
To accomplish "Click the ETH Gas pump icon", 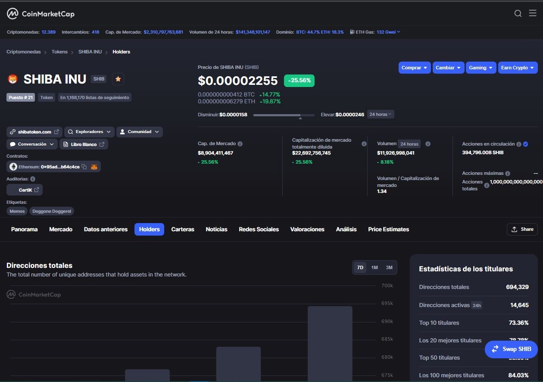I will click(x=352, y=32).
